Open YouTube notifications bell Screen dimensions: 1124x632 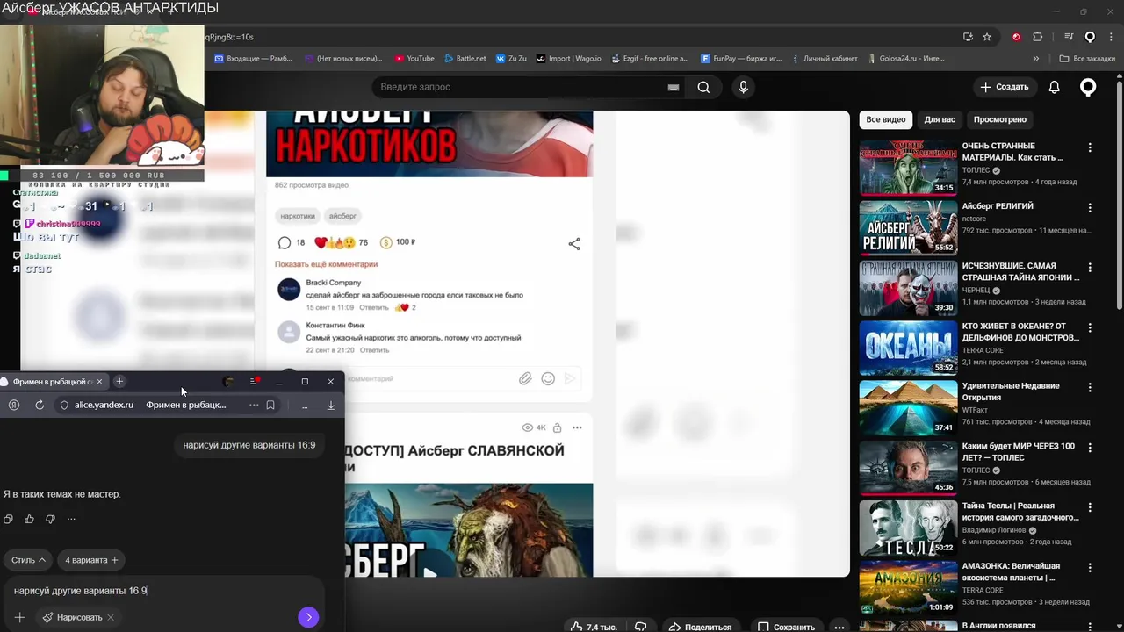(1054, 87)
